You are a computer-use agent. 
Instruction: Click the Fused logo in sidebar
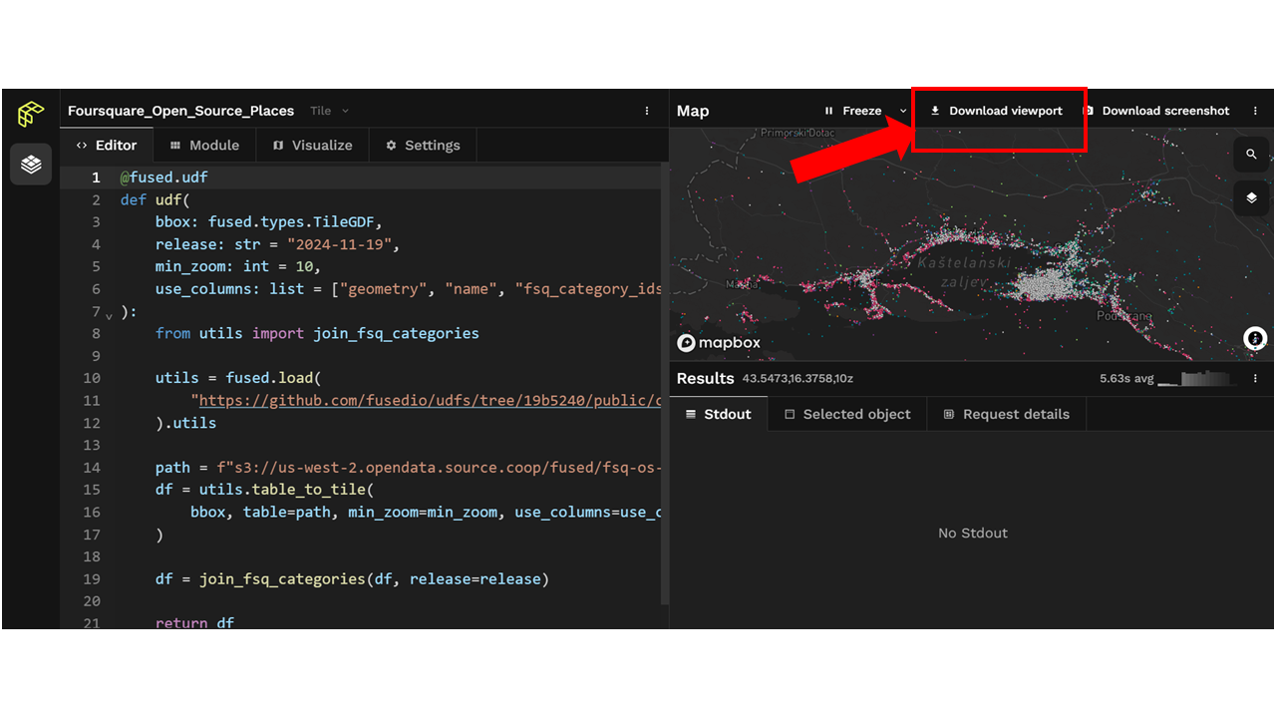[x=31, y=114]
